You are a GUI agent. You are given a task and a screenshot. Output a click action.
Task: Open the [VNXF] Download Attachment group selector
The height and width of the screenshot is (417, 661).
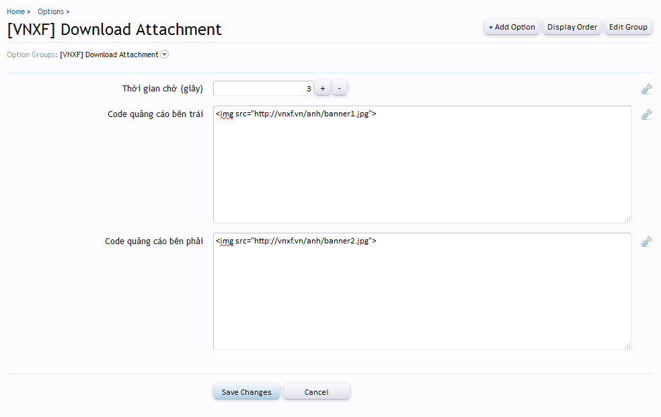coord(109,54)
